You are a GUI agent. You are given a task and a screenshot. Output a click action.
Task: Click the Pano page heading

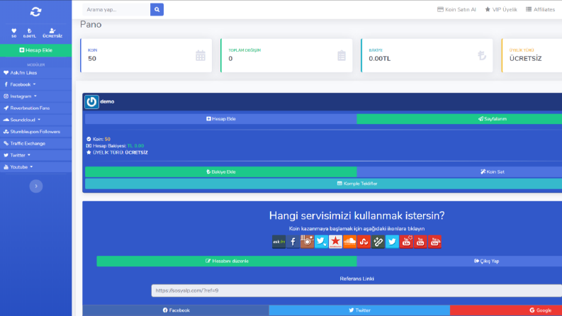[x=91, y=24]
